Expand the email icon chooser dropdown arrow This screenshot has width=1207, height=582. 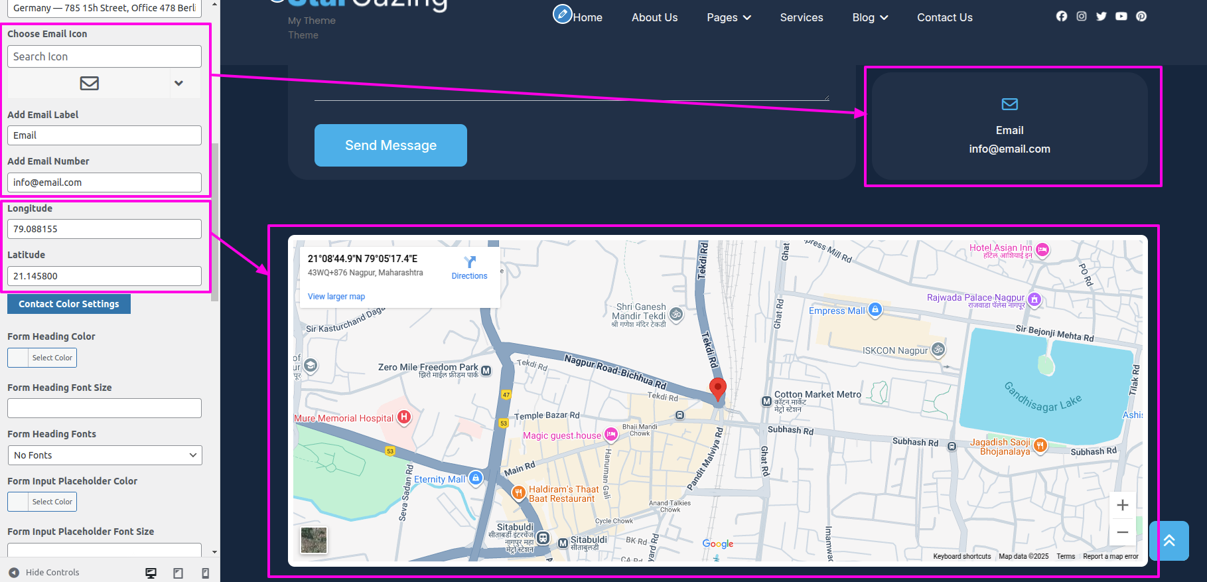[178, 84]
